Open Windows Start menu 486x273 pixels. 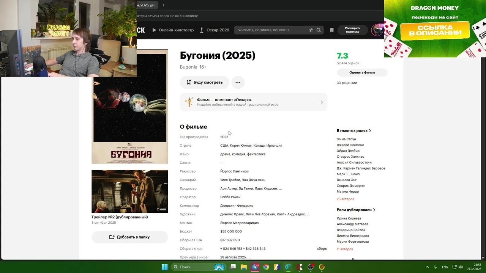(164, 267)
